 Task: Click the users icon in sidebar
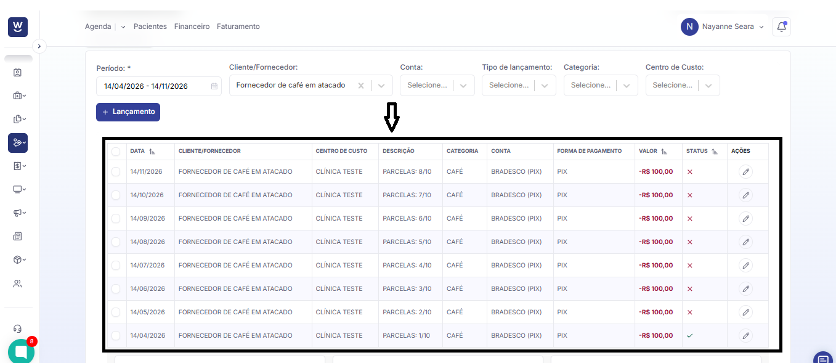[17, 283]
